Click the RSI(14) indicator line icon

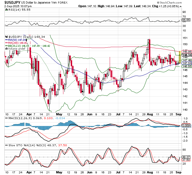pos(7,9)
